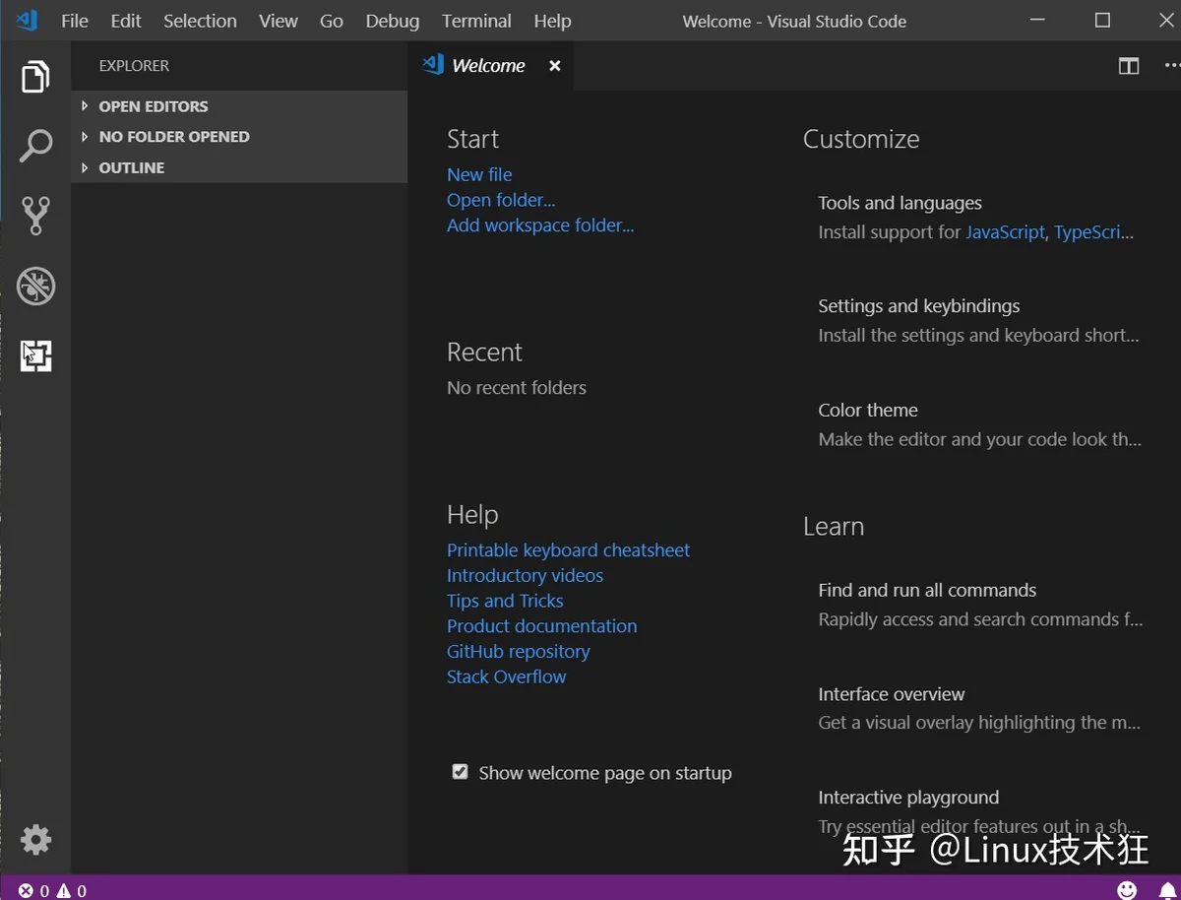This screenshot has height=900, width=1181.
Task: Open the View menu
Action: (x=279, y=21)
